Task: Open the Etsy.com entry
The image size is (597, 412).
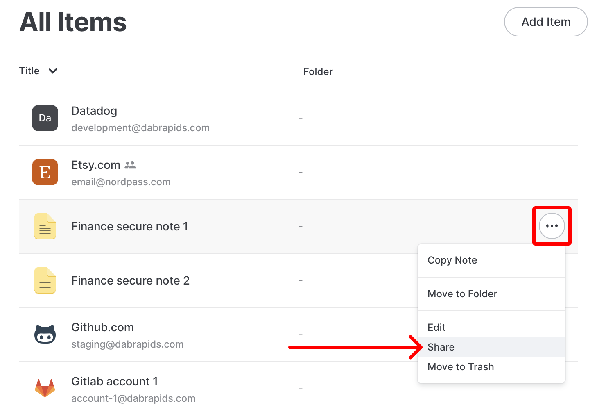Action: 96,165
